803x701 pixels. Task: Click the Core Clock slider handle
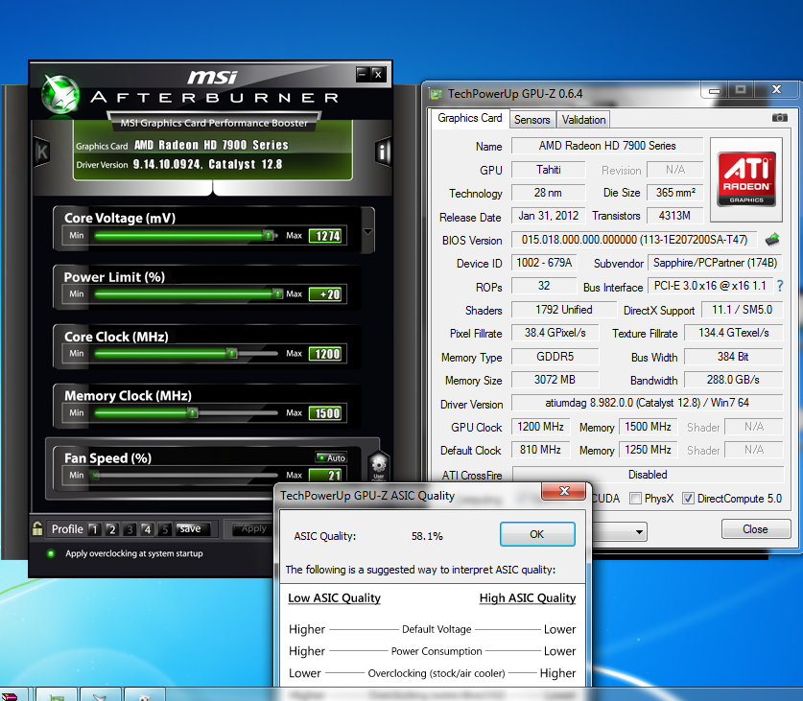(231, 353)
